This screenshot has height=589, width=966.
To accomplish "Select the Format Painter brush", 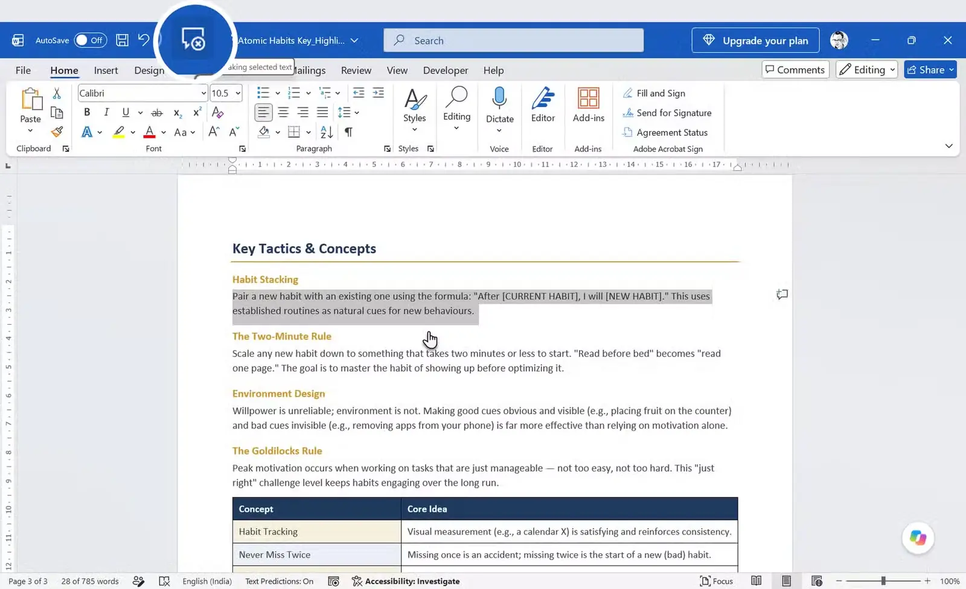I will tap(57, 132).
